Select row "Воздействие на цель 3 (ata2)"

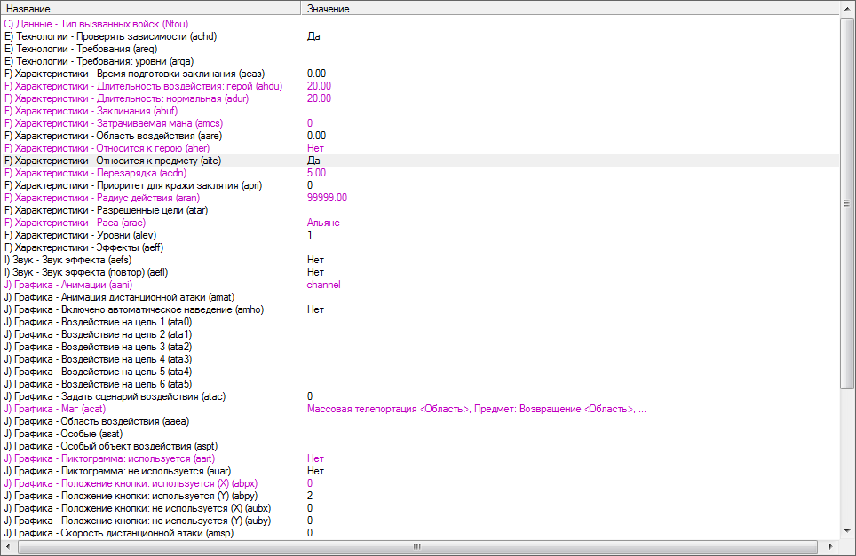point(420,347)
